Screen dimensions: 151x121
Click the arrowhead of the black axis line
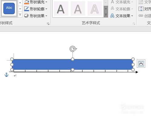[137, 72]
